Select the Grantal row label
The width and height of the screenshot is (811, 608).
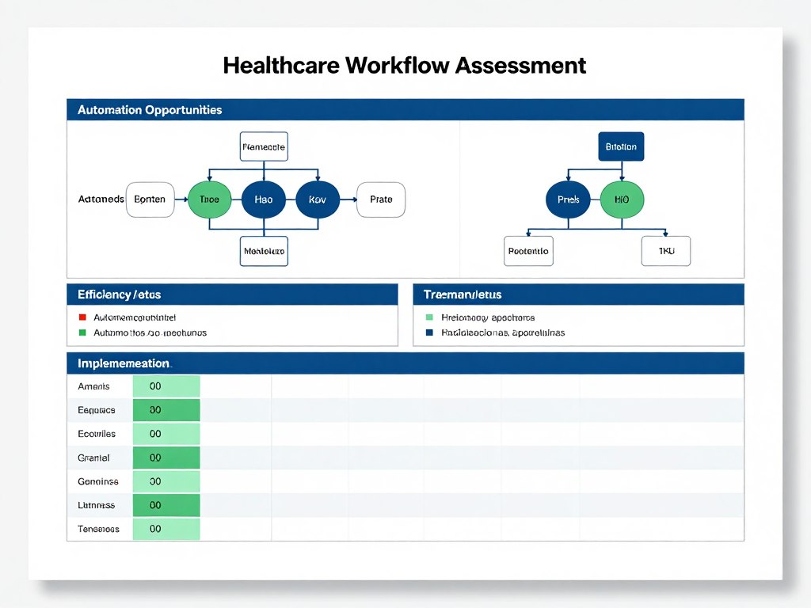93,458
